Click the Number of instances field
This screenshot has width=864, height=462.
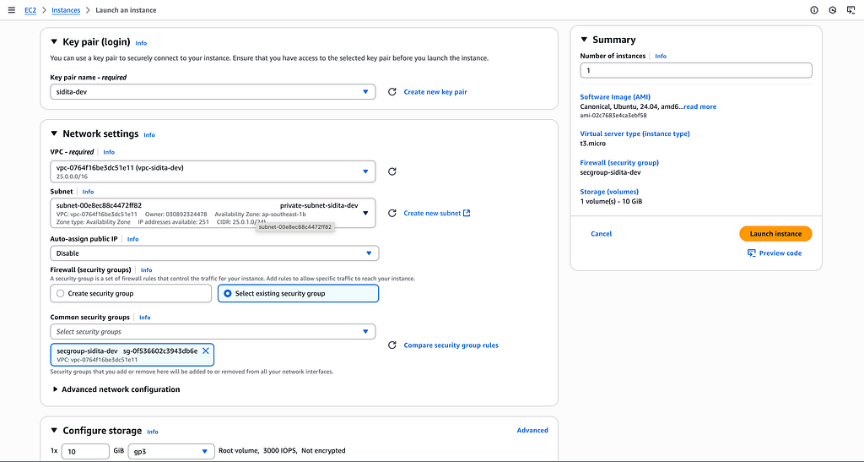696,71
